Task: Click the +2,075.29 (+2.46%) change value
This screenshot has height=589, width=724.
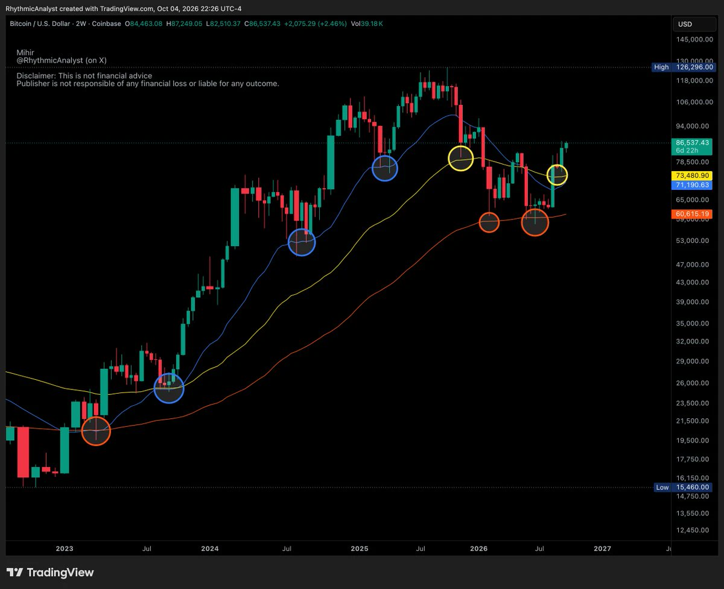Action: [x=315, y=24]
